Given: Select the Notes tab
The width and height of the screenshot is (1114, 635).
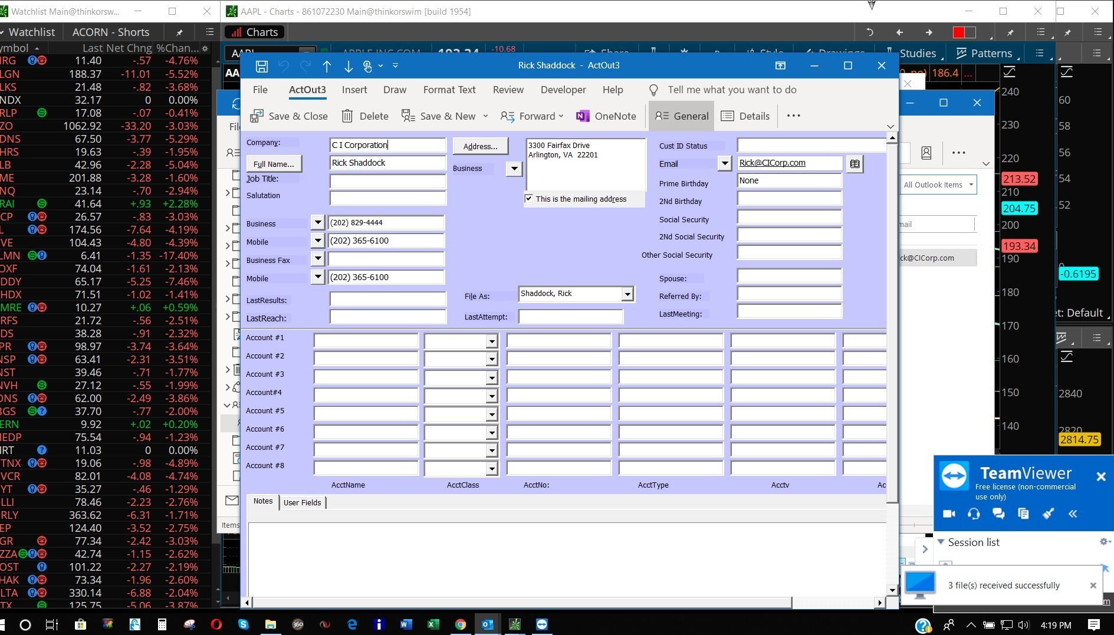Looking at the screenshot, I should click(x=263, y=501).
